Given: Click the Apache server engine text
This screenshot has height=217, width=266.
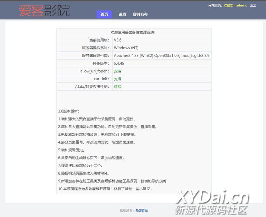Looking at the screenshot, I should (161, 56).
